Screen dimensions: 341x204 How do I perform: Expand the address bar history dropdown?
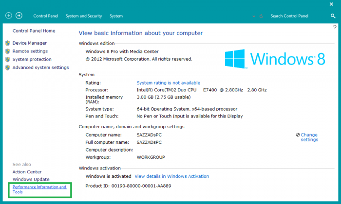click(253, 16)
